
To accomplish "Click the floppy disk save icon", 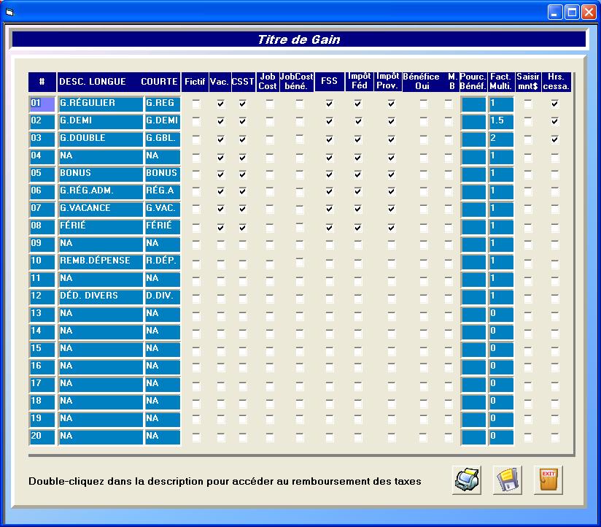I will click(x=508, y=480).
